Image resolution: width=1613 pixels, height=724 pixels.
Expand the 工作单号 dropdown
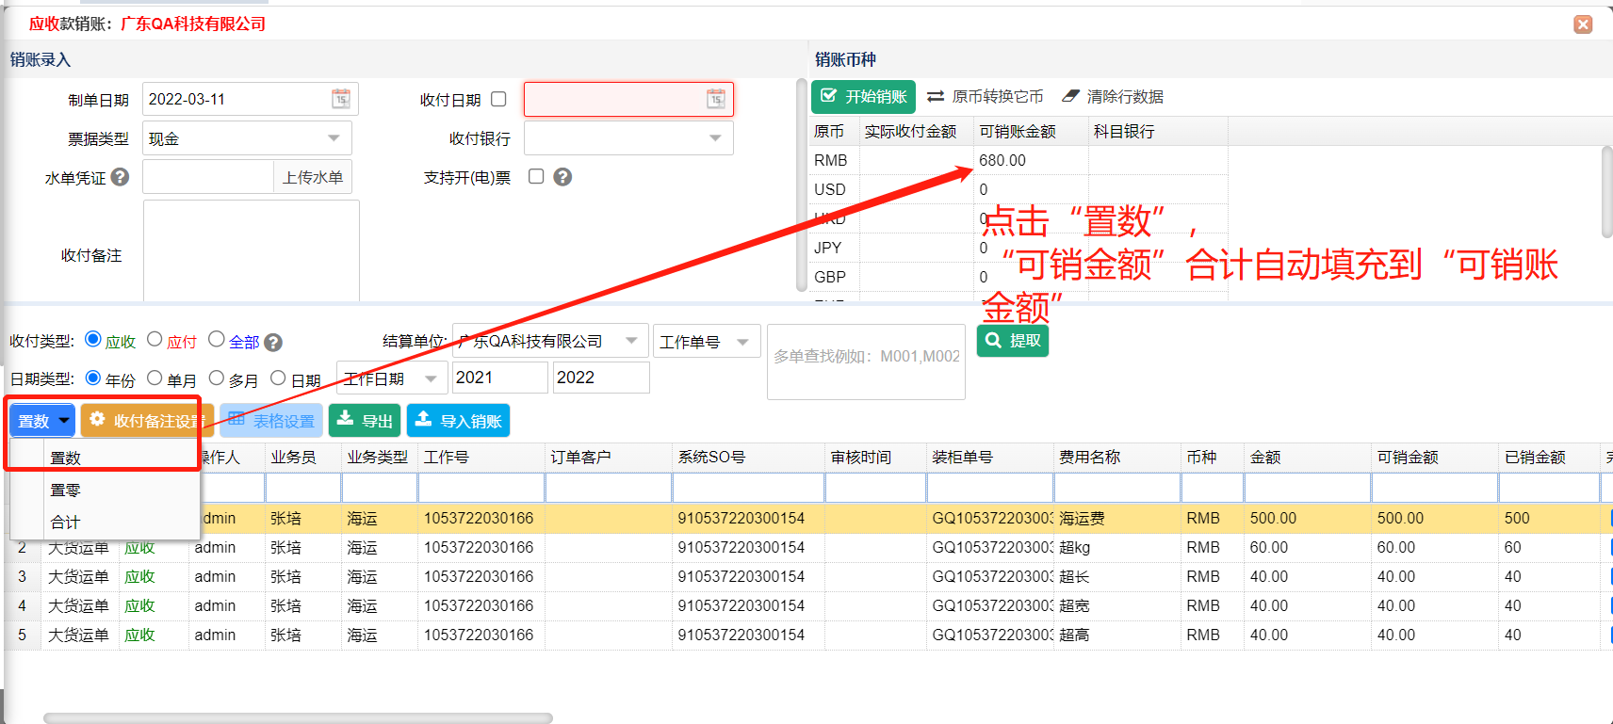click(742, 342)
